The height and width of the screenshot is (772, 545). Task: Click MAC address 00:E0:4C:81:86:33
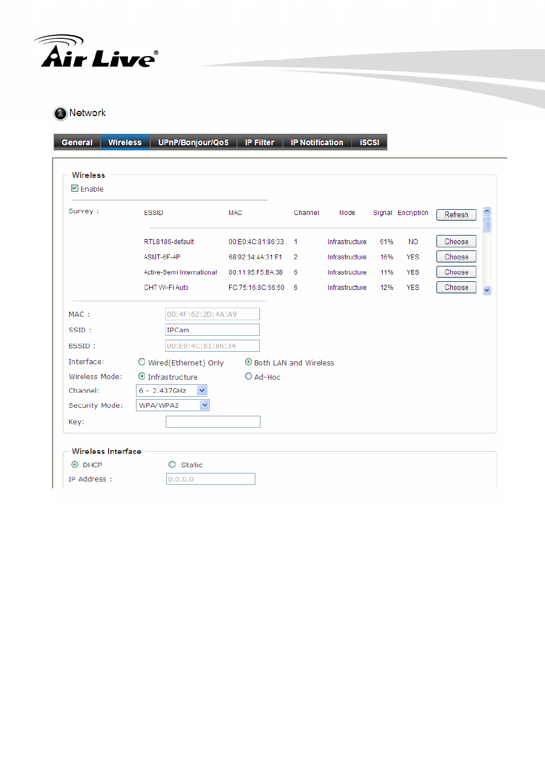click(256, 242)
